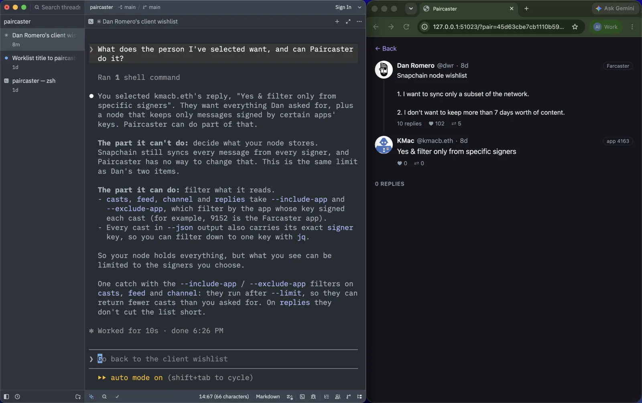Open Chrome's tab search dropdown arrow

[x=410, y=8]
